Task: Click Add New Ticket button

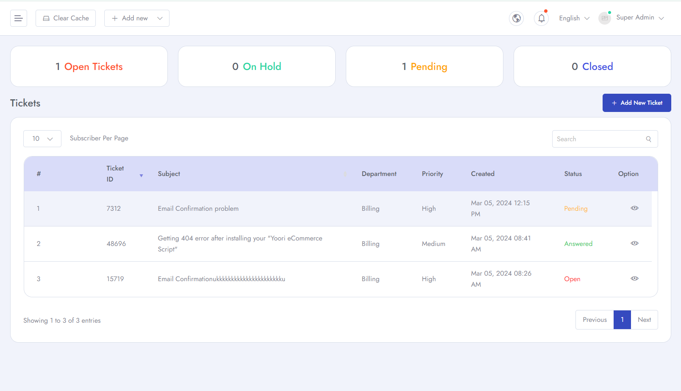Action: pos(637,103)
